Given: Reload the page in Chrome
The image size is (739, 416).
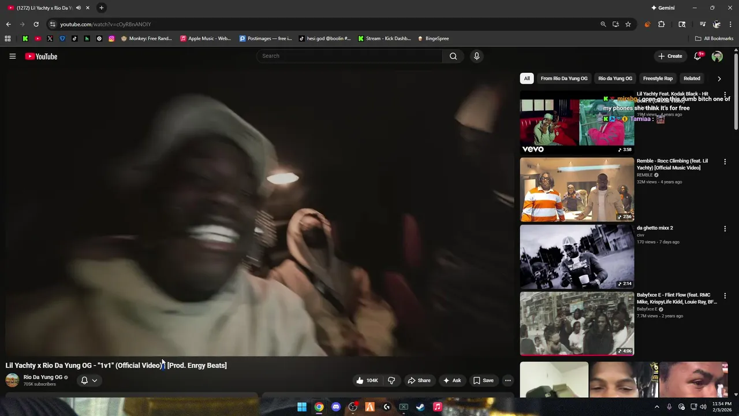Looking at the screenshot, I should (36, 24).
